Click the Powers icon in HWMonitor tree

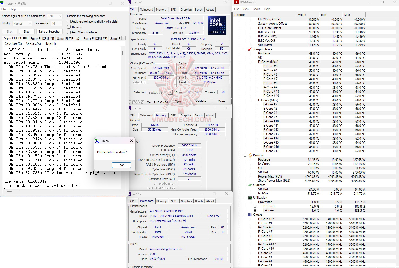[250, 155]
